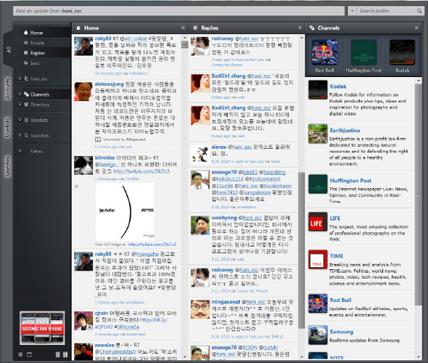Click kilmidas's avatar picture
The width and height of the screenshot is (428, 363).
[83, 166]
